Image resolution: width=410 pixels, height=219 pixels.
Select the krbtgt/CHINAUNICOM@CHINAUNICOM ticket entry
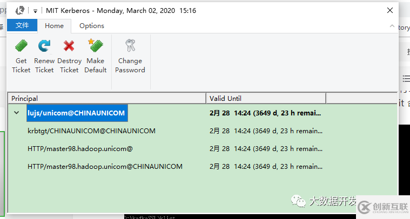[x=91, y=131]
